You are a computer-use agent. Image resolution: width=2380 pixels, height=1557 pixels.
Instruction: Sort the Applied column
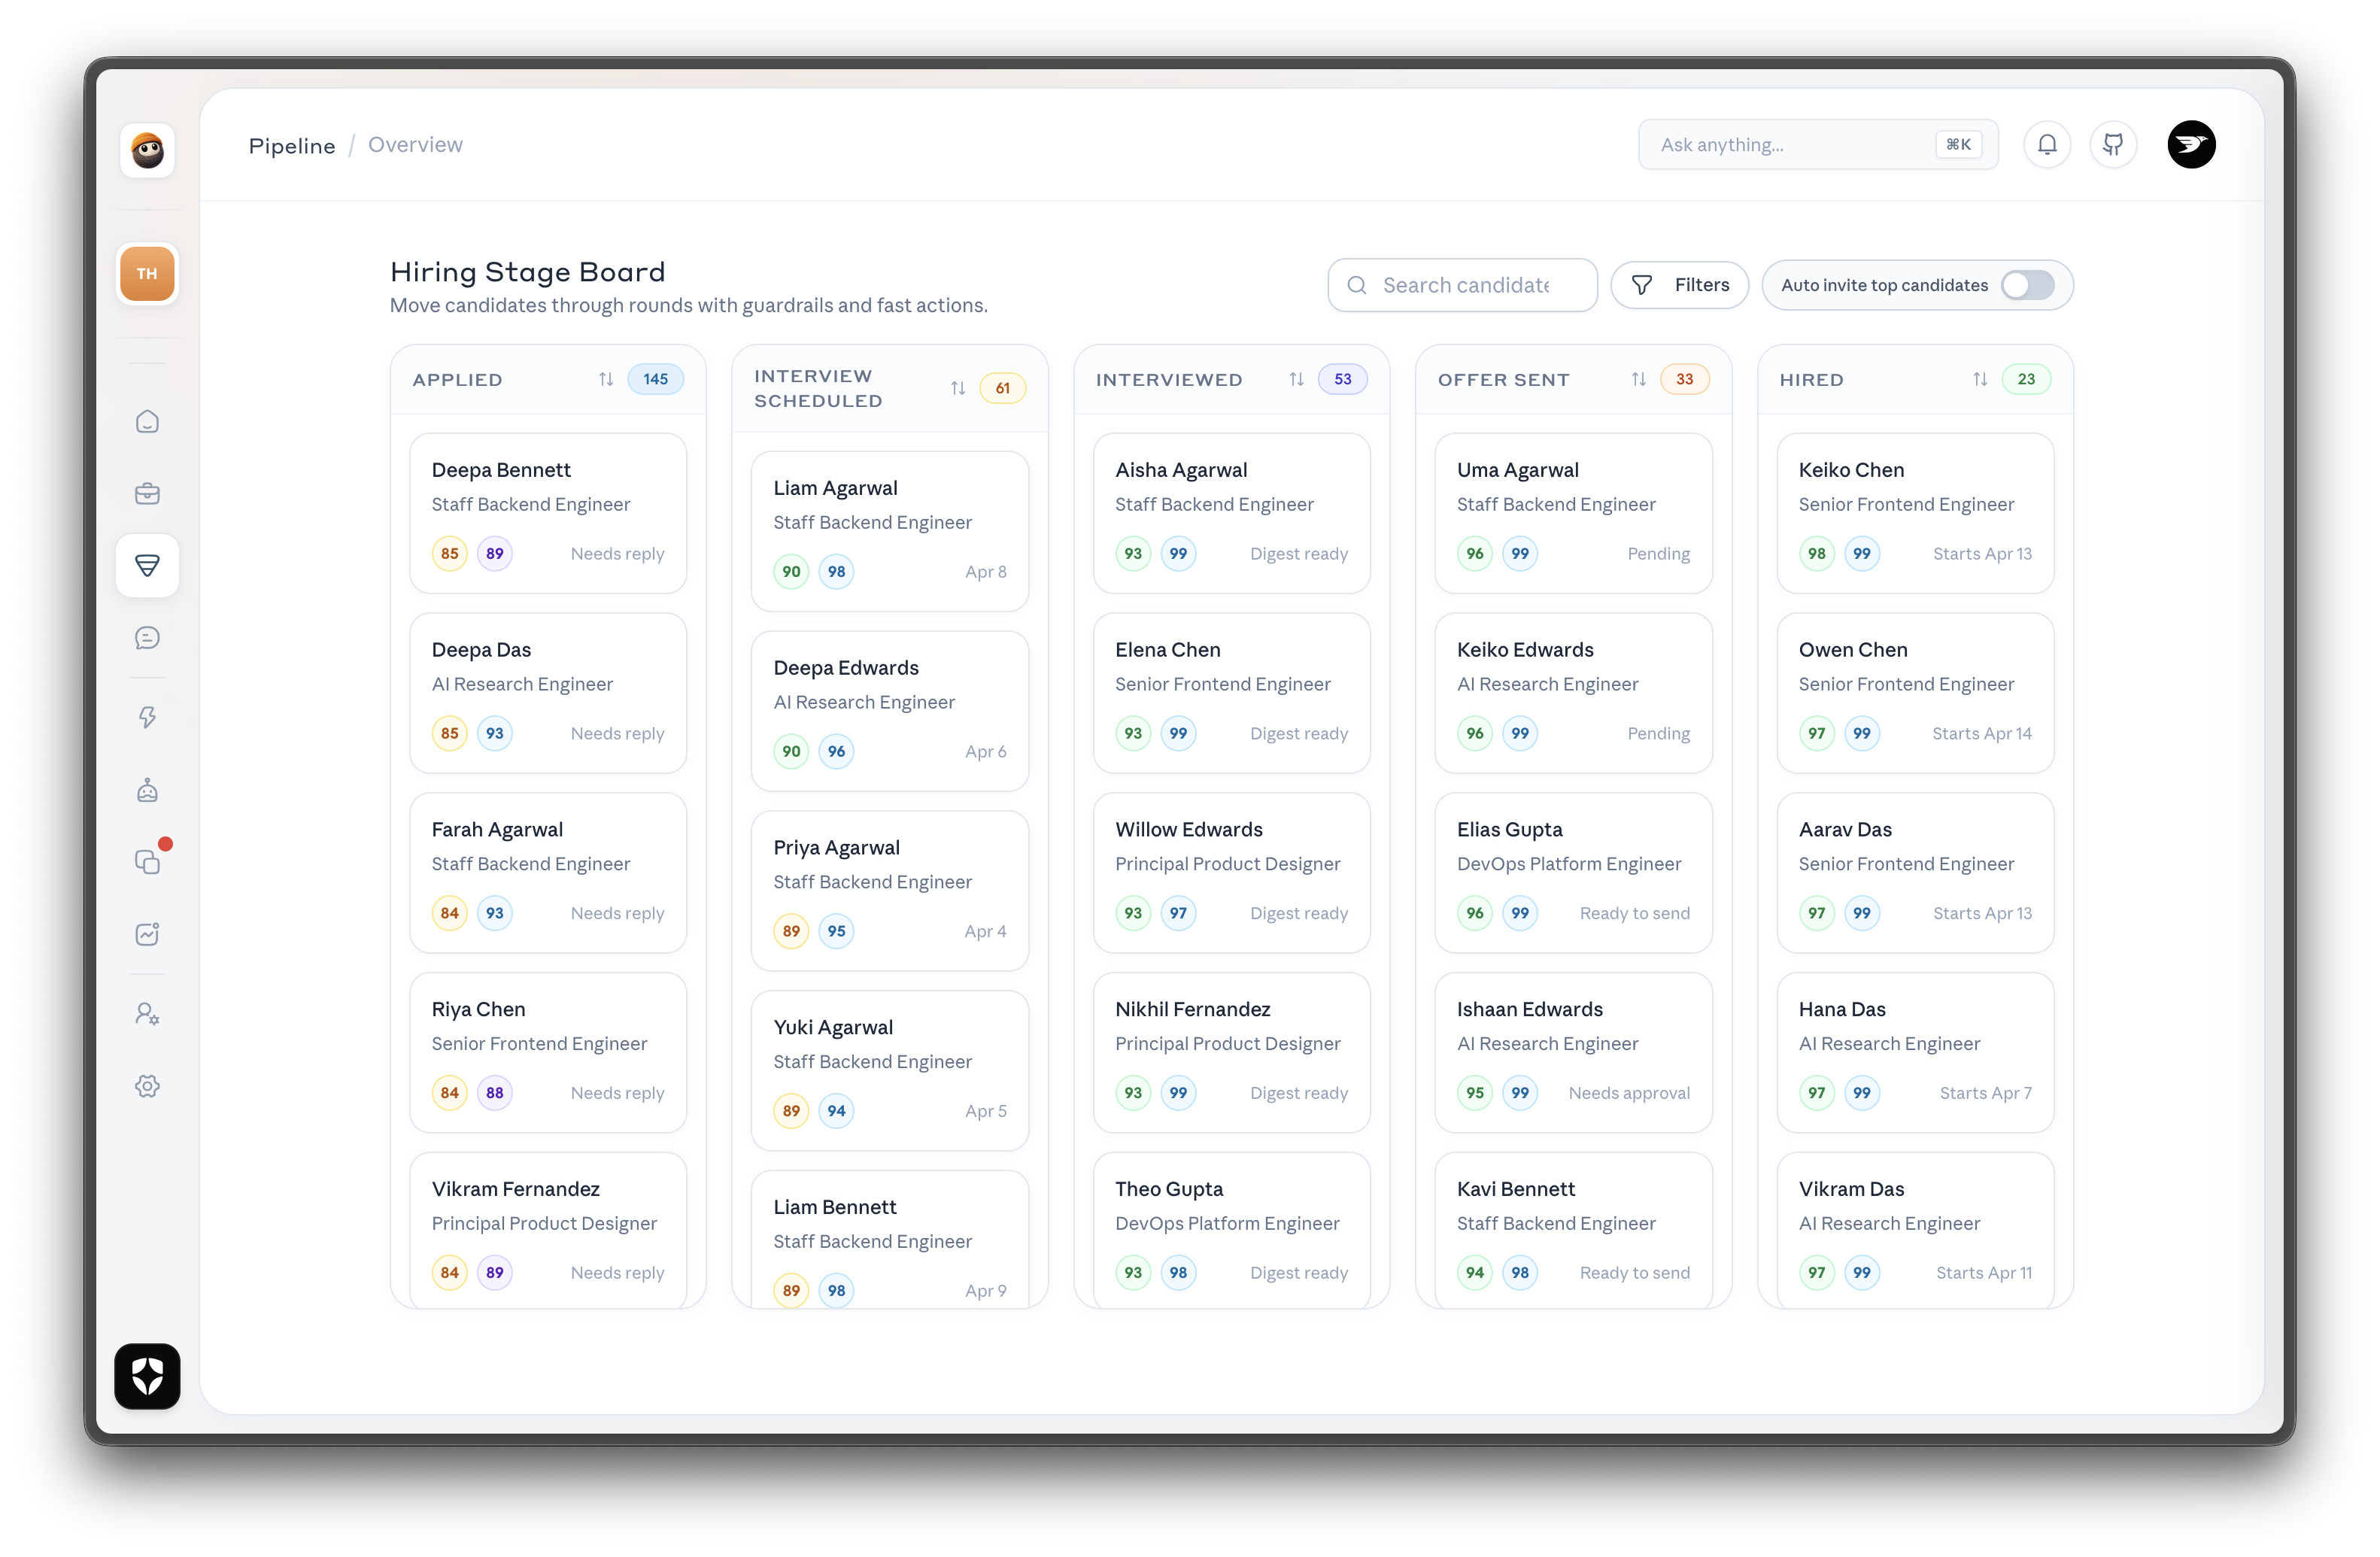click(x=606, y=379)
